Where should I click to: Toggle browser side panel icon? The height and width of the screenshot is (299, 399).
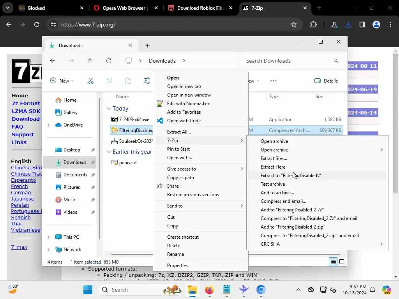tap(362, 25)
